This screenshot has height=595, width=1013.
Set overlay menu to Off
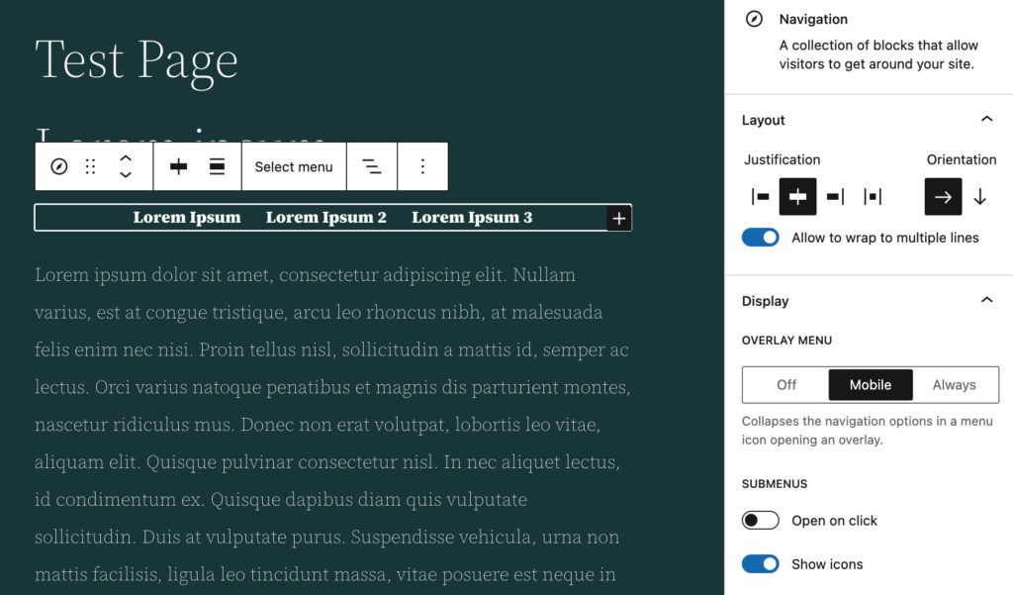[786, 385]
